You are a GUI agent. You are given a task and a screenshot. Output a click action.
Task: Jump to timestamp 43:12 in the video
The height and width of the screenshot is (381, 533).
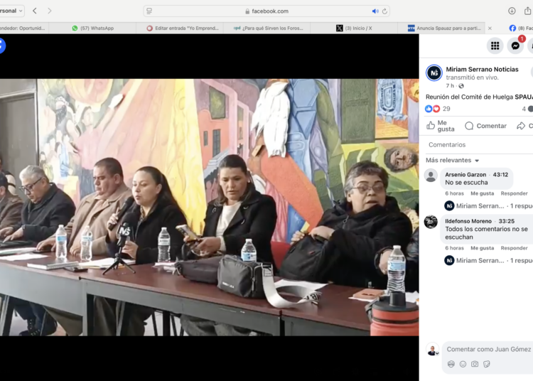(x=500, y=174)
